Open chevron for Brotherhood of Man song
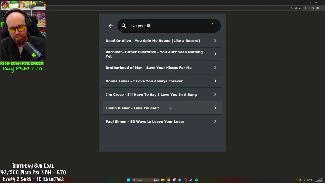Viewport: 325px width, 183px height. [x=215, y=68]
